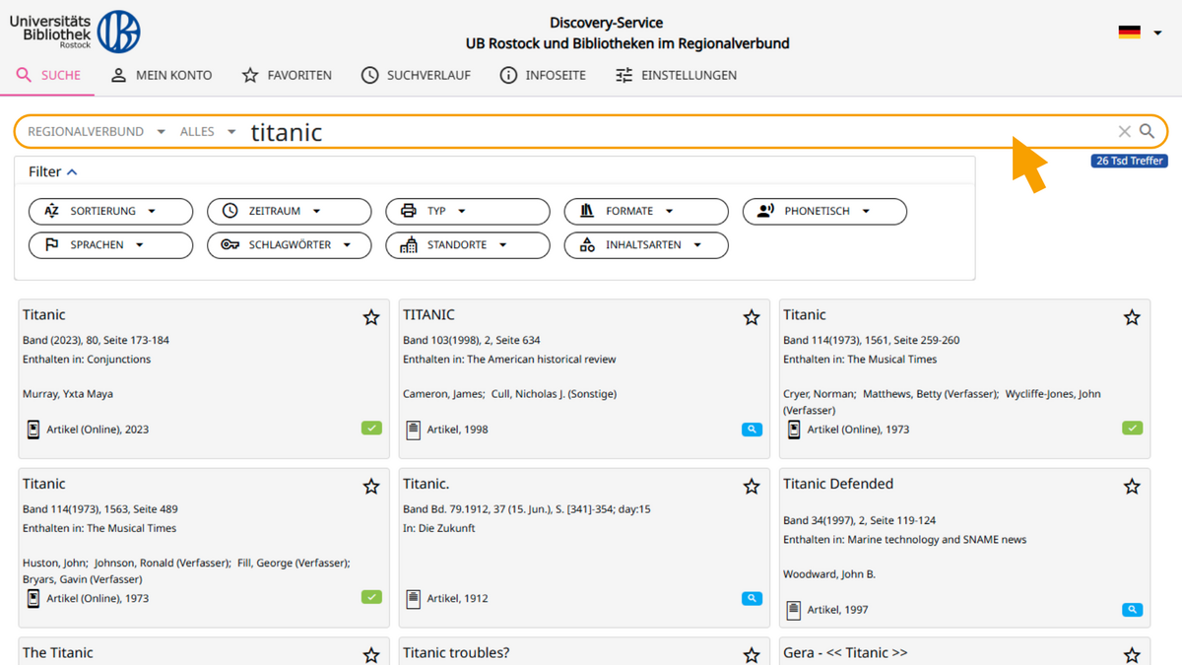Open the Schlagwörter filter button
The width and height of the screenshot is (1182, 665).
[289, 244]
